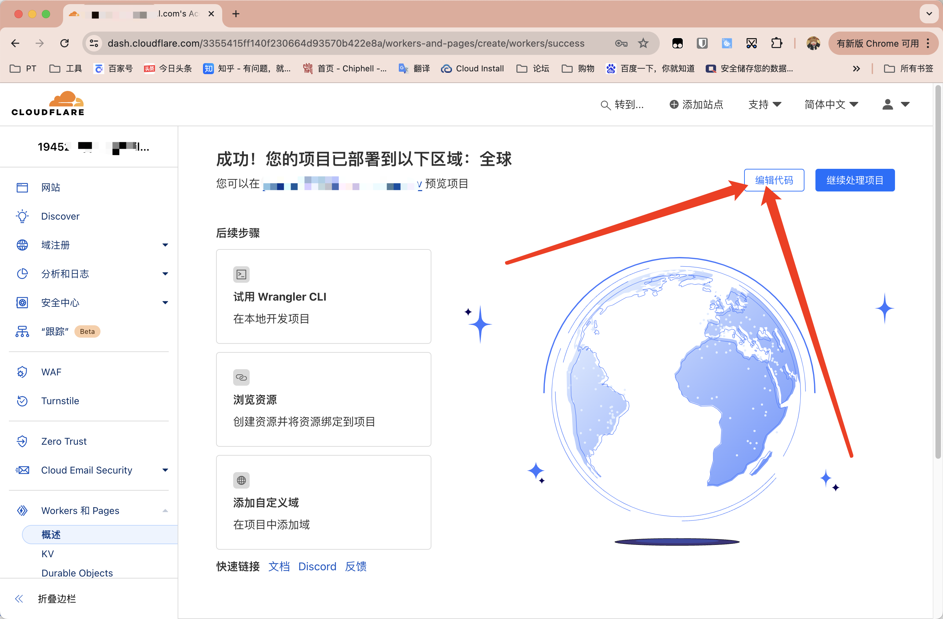Open the 文档 documentation link
943x619 pixels.
[279, 566]
